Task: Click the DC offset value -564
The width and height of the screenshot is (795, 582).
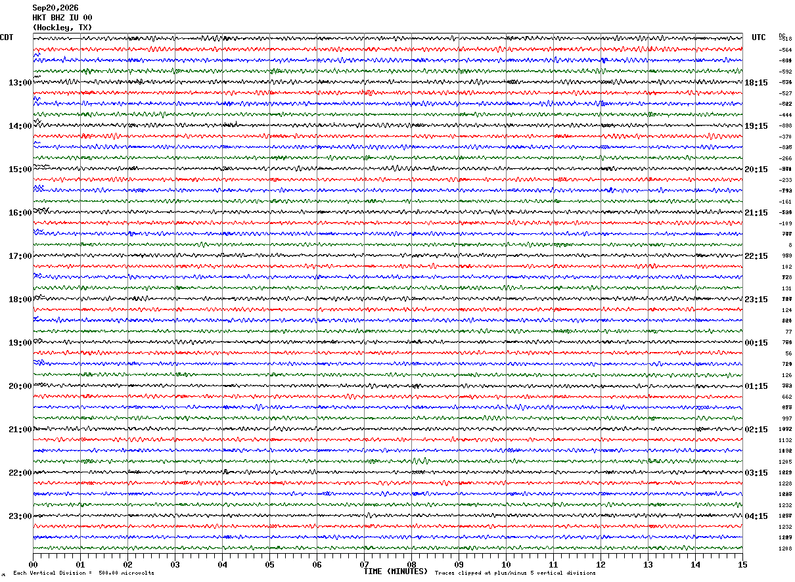Action: pyautogui.click(x=786, y=50)
